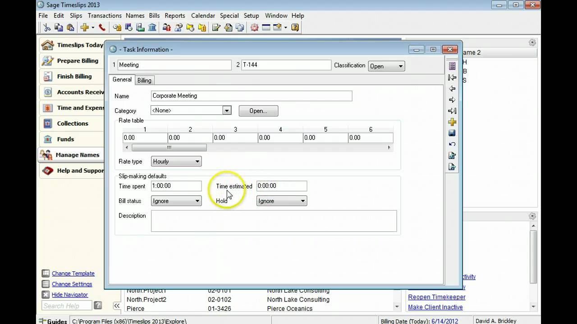Click the gear icon in lower right panel

click(x=532, y=216)
